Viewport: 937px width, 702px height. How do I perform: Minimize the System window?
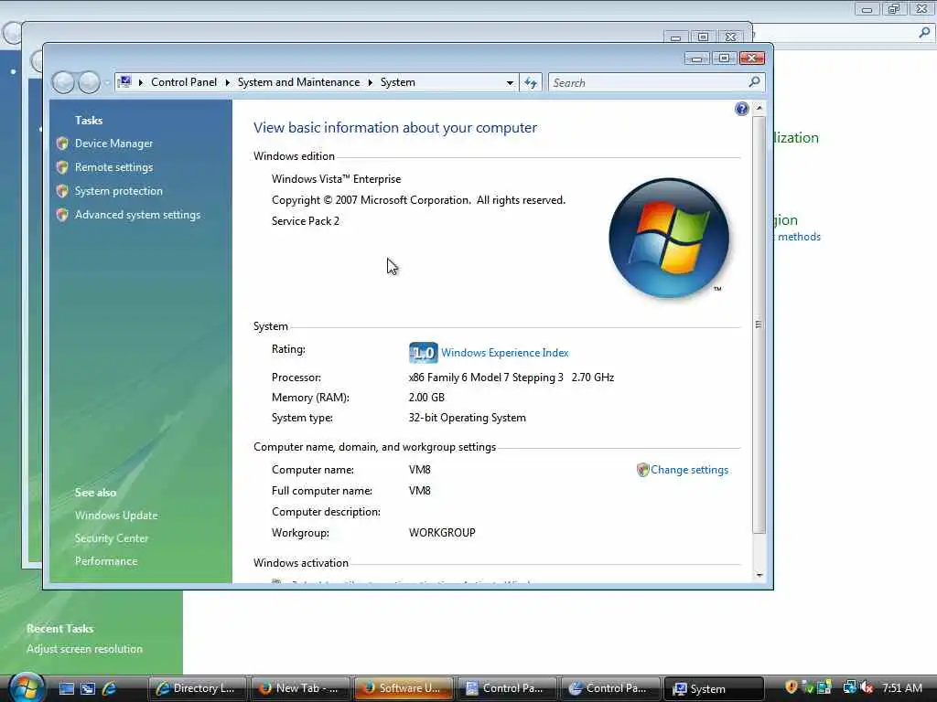(696, 58)
